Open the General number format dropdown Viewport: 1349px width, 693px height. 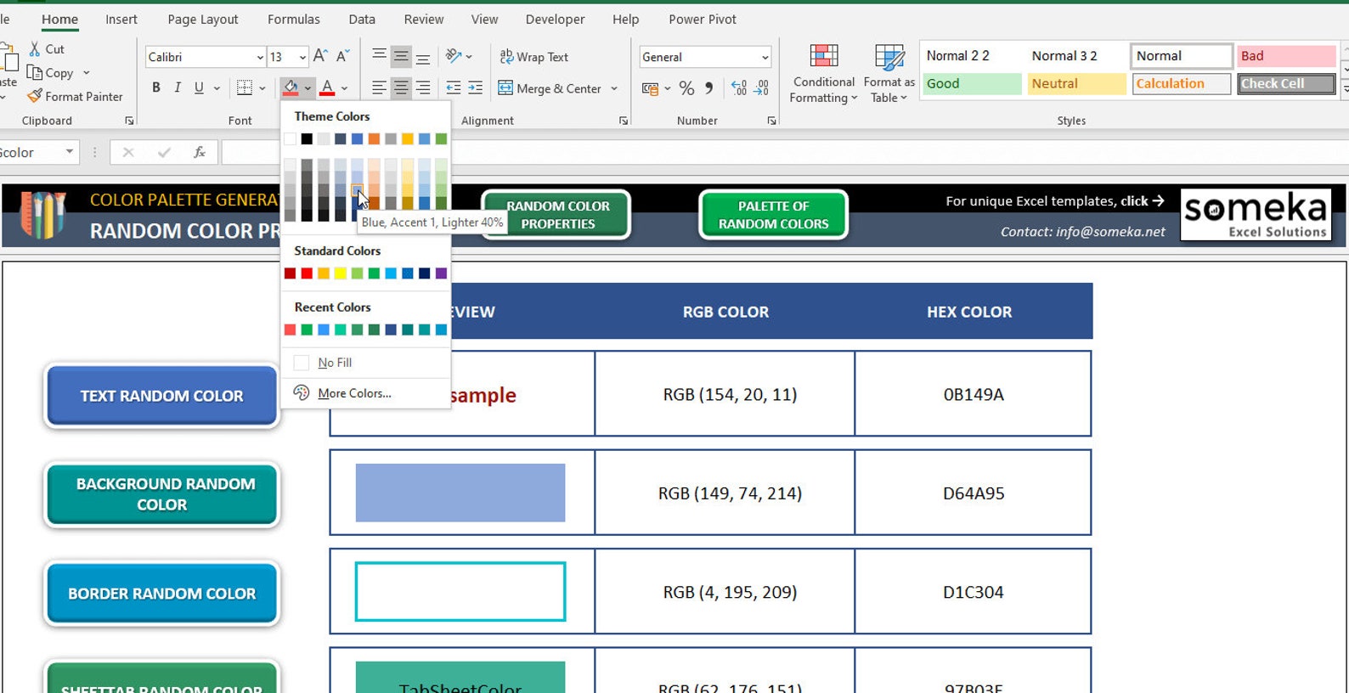pos(765,57)
